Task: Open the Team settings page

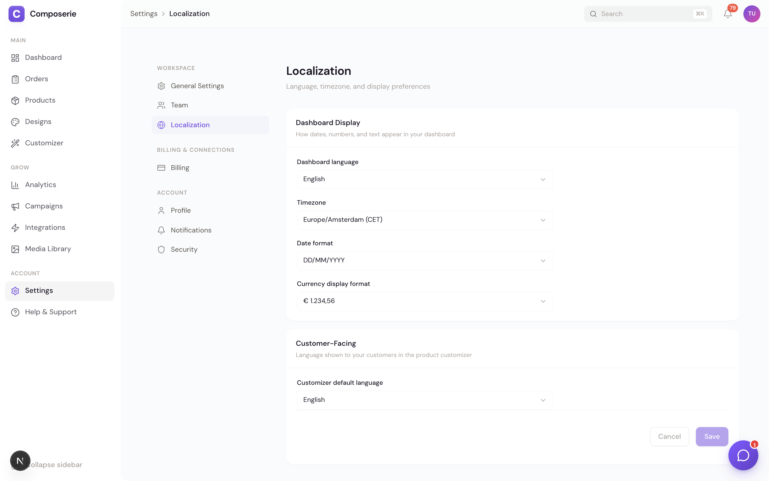Action: tap(210, 105)
